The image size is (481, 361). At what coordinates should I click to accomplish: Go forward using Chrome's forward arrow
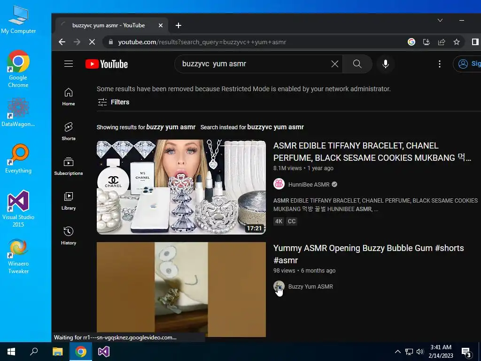point(77,42)
